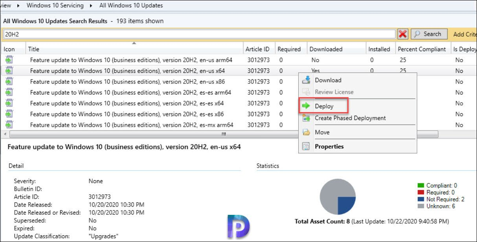Click Windows 10 Servicing in breadcrumb
477x242 pixels.
[55, 6]
